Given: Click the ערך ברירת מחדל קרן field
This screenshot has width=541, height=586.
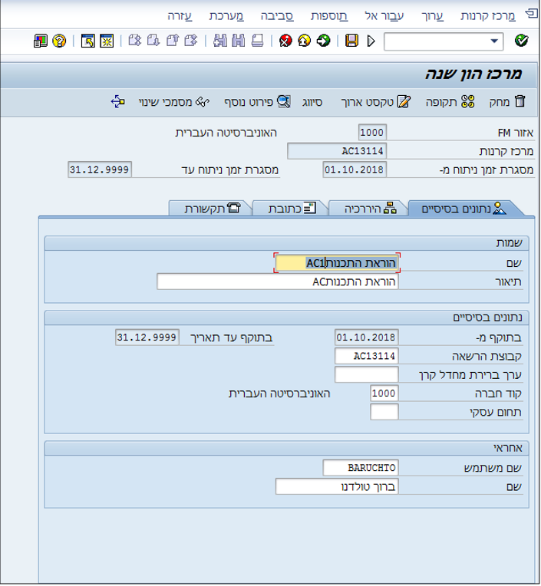Looking at the screenshot, I should [366, 375].
